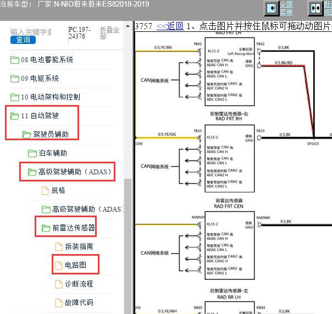This screenshot has height=314, width=332.
Task: Click the PC.197-24376 text
Action: pos(79,33)
